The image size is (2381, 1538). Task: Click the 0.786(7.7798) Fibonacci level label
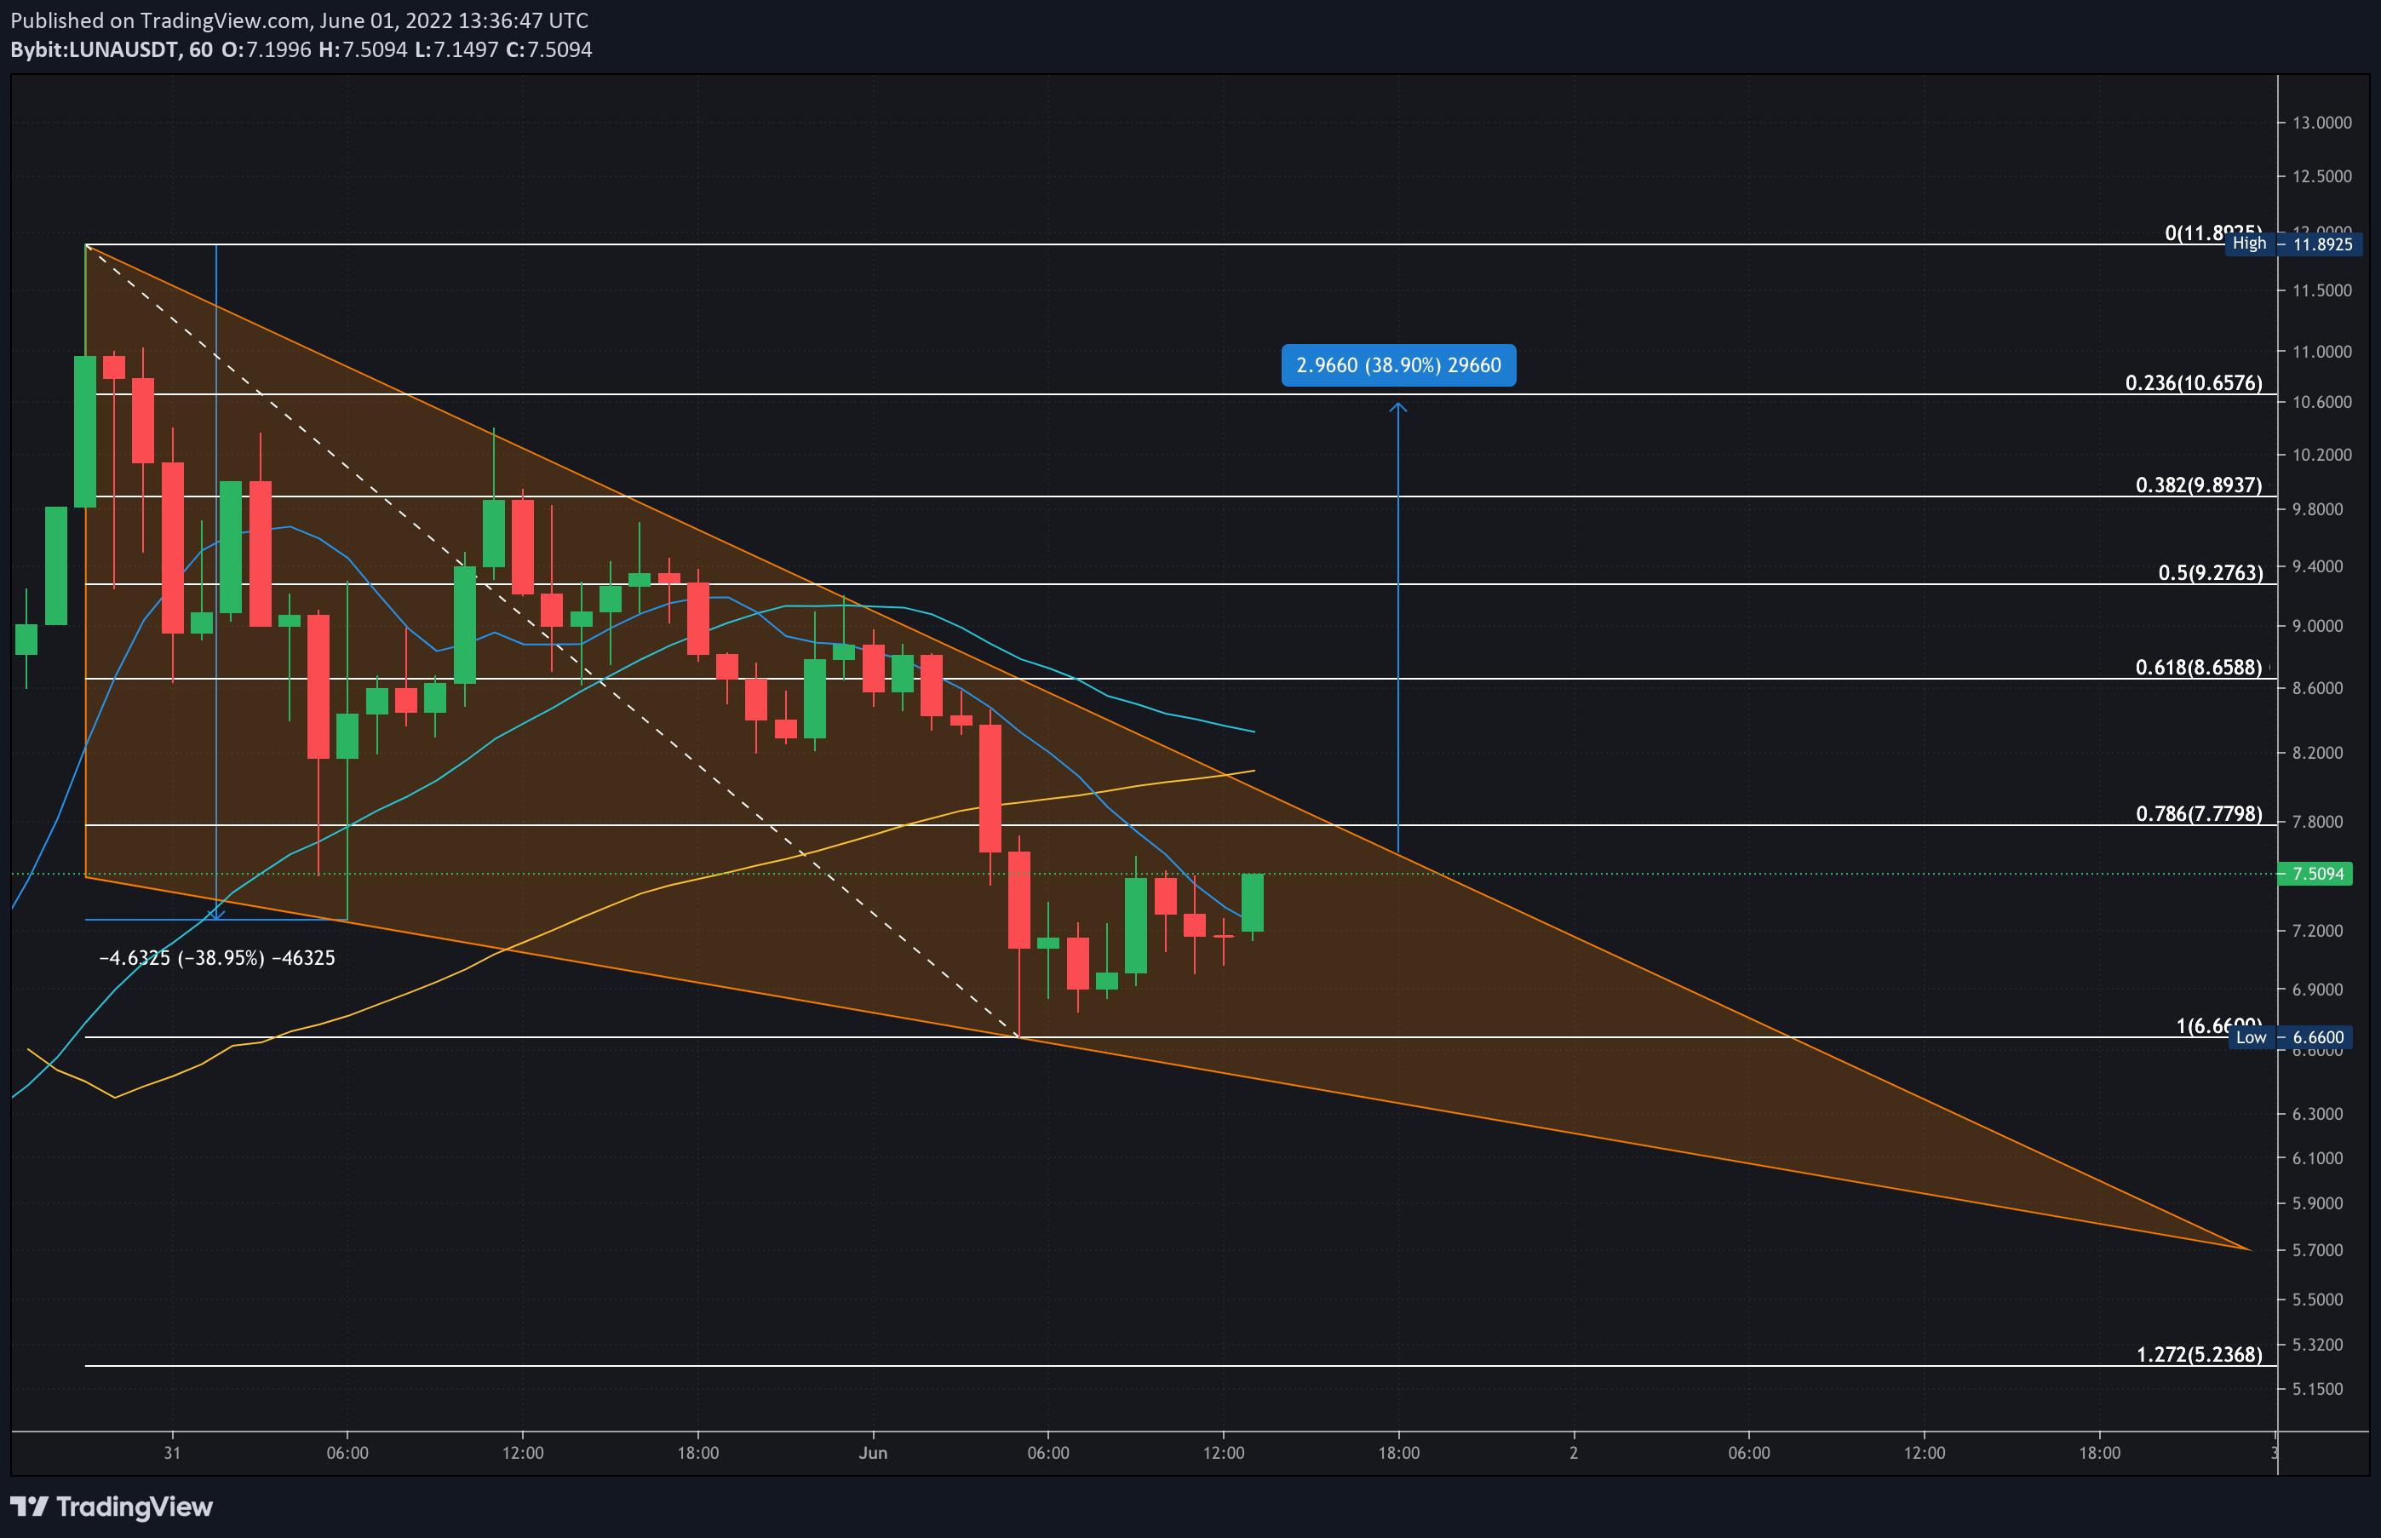tap(2198, 814)
